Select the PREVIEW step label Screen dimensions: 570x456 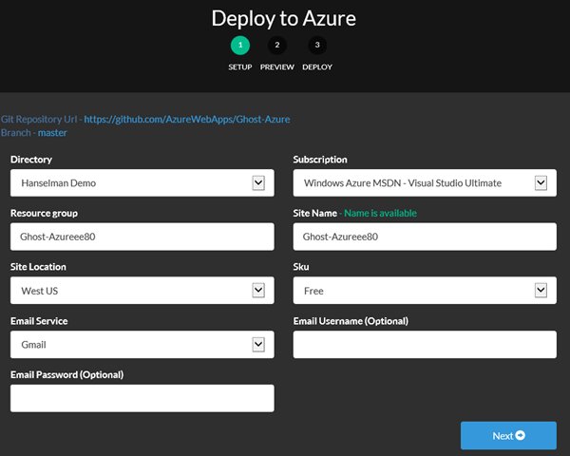[277, 67]
